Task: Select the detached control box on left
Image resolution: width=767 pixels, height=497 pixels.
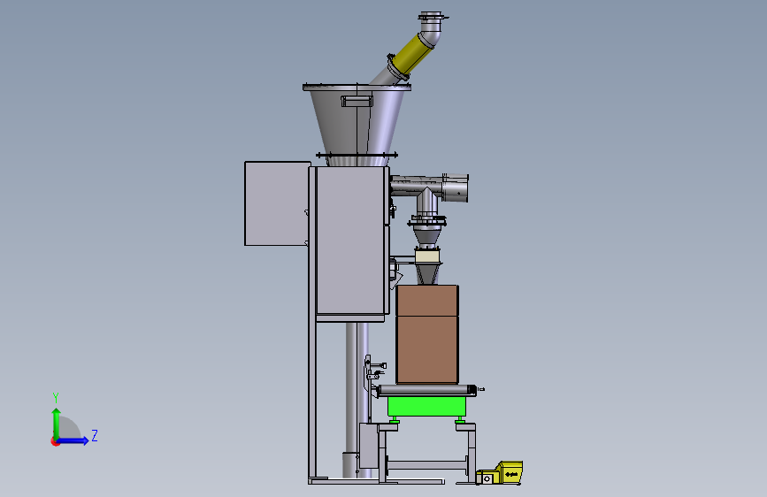Action: (x=278, y=203)
